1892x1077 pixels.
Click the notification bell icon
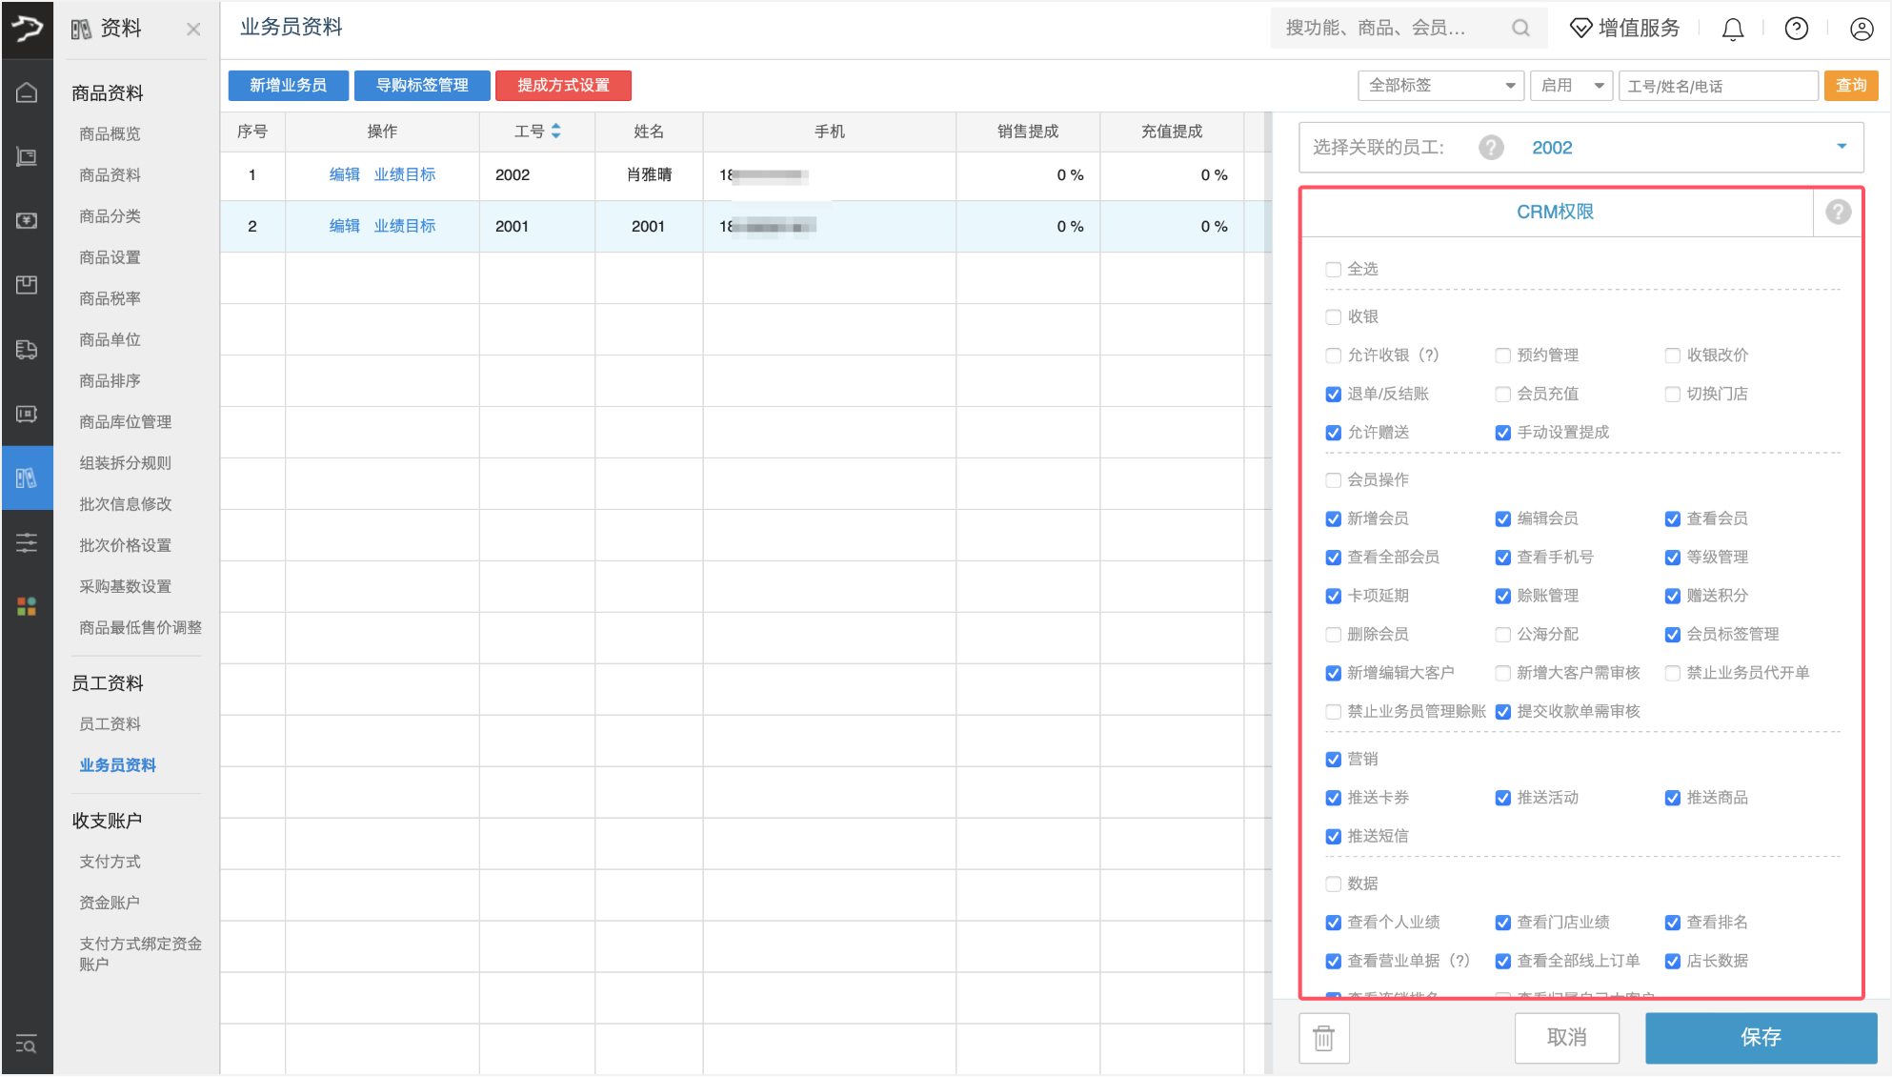[x=1732, y=29]
